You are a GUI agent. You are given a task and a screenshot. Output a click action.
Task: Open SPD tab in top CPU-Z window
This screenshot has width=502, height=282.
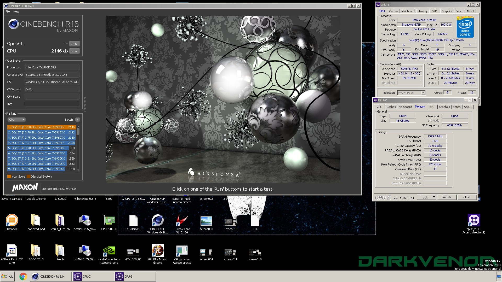434,11
